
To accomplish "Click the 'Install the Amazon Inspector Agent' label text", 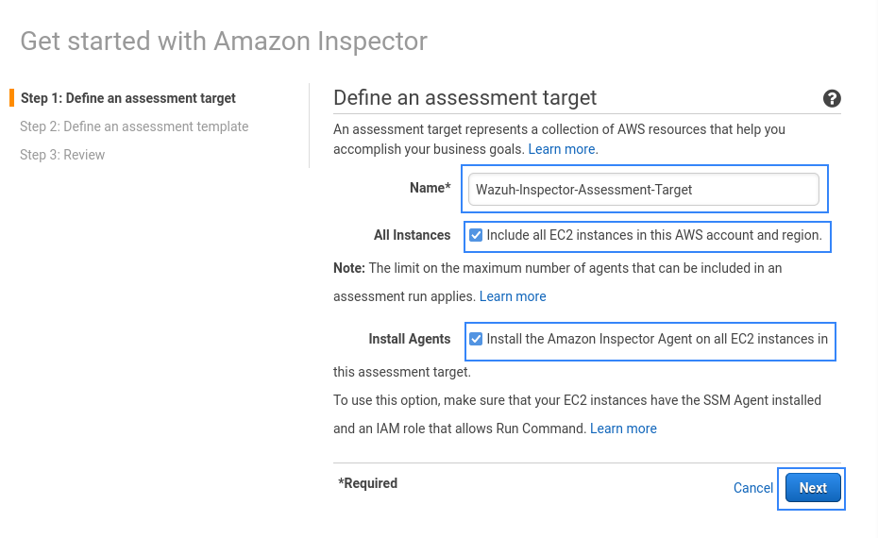I will click(x=657, y=339).
